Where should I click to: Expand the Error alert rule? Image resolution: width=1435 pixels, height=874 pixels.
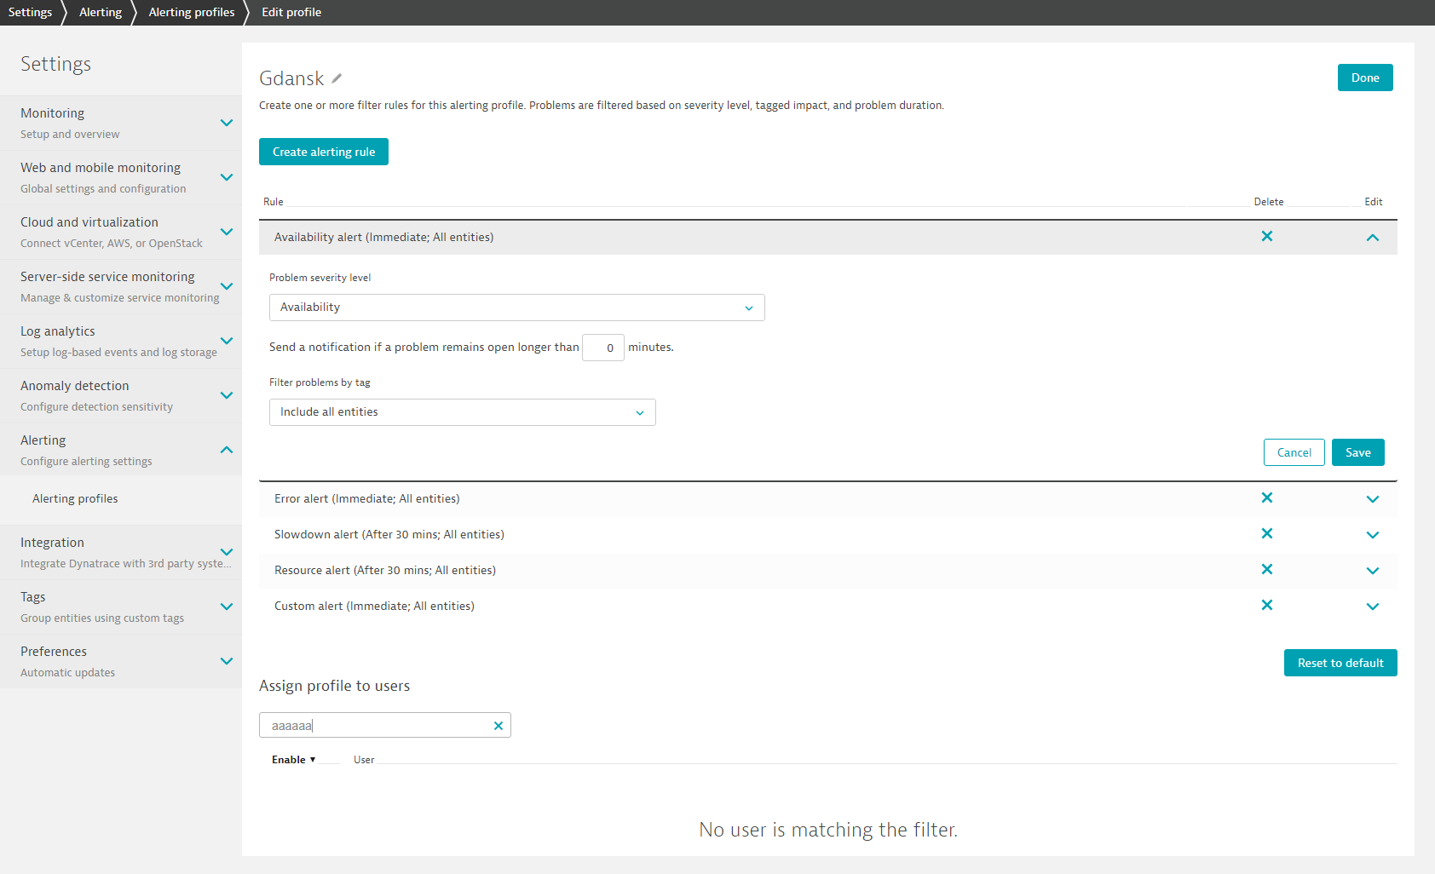[x=1372, y=499]
